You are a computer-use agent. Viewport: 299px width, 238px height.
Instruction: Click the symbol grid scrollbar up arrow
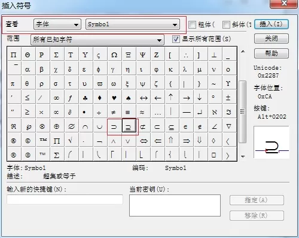pos(243,51)
